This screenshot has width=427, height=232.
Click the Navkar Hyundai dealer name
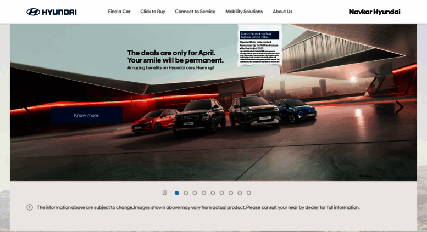pyautogui.click(x=374, y=12)
